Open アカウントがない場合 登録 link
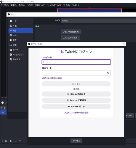The image size is (136, 148). (76, 112)
